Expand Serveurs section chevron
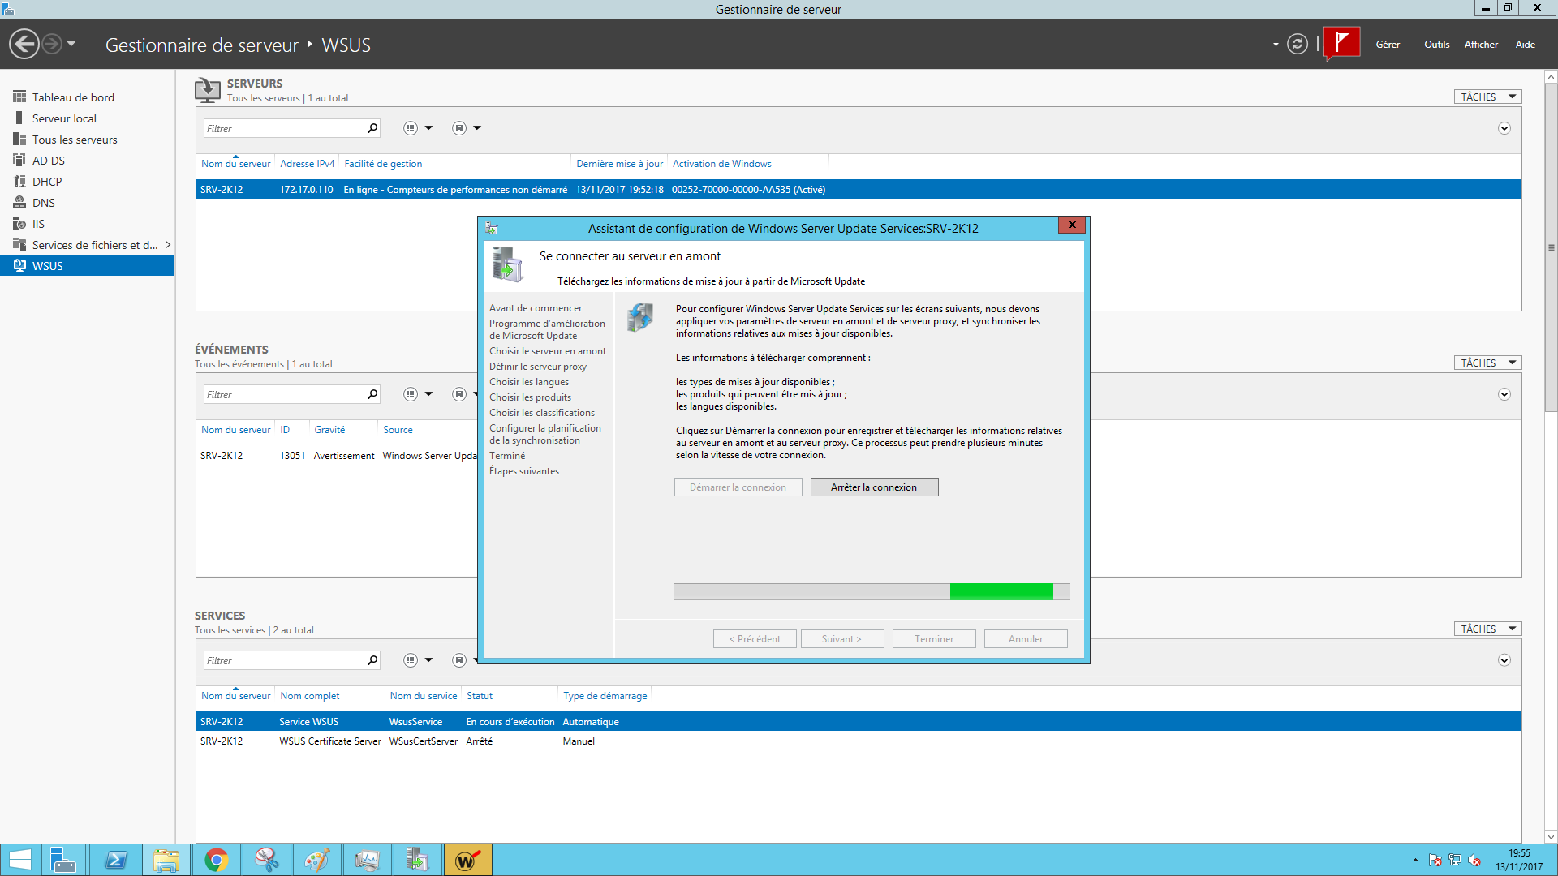 click(x=1504, y=128)
